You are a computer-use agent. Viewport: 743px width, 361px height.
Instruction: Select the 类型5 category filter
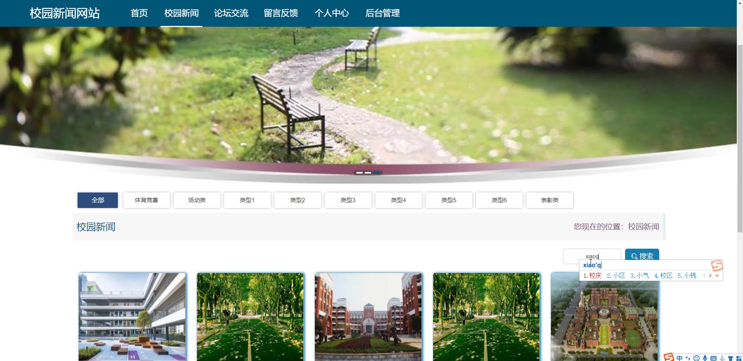click(449, 200)
